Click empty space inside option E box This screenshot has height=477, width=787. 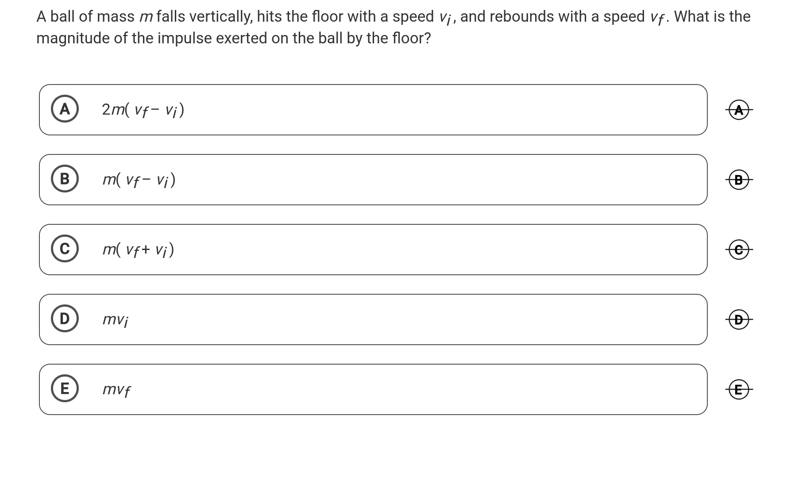pyautogui.click(x=398, y=389)
